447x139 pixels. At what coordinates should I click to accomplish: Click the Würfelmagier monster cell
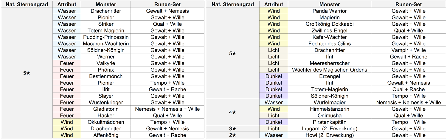[x=330, y=103]
